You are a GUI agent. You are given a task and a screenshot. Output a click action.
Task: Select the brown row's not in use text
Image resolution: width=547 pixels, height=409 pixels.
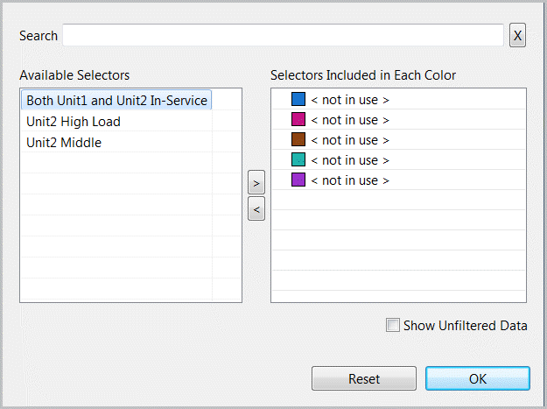pos(350,140)
